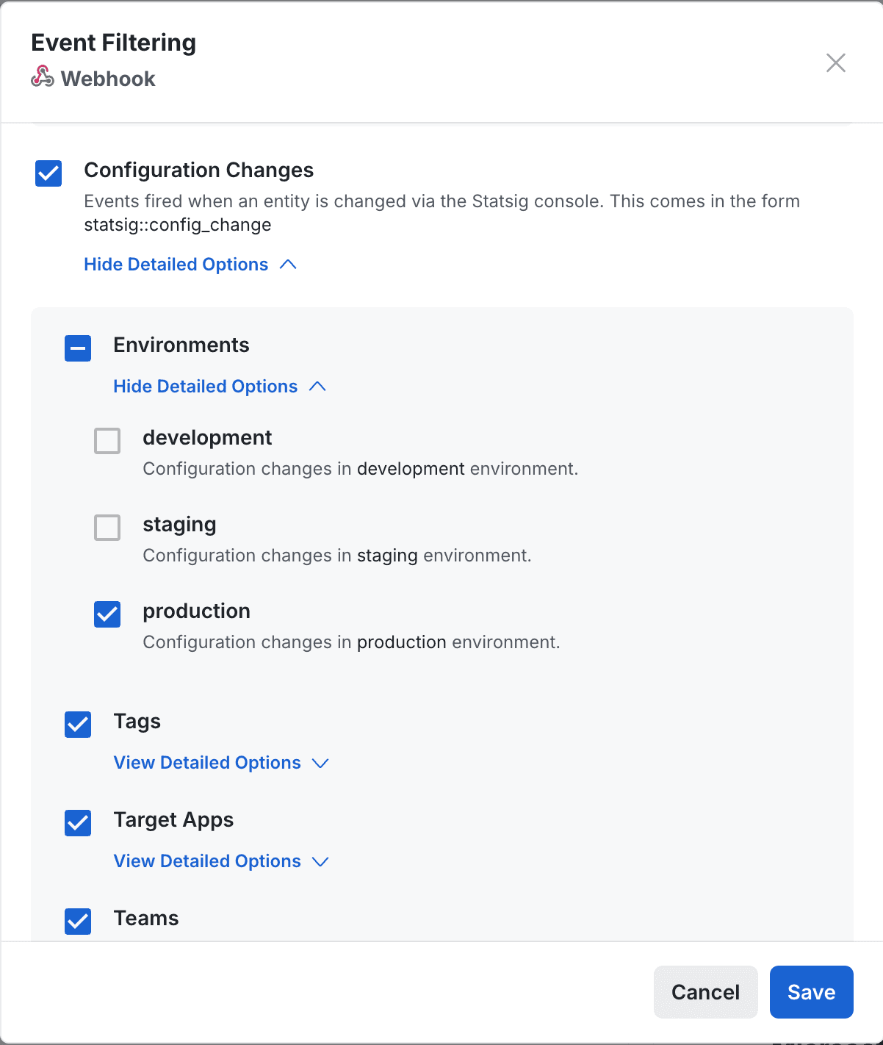Enable the development environment checkbox

tap(107, 441)
